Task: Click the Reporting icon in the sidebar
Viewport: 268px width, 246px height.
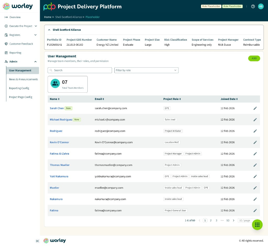Action: tap(6, 53)
